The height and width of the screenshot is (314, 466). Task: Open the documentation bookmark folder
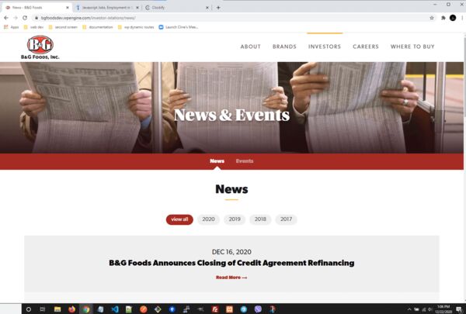point(98,27)
